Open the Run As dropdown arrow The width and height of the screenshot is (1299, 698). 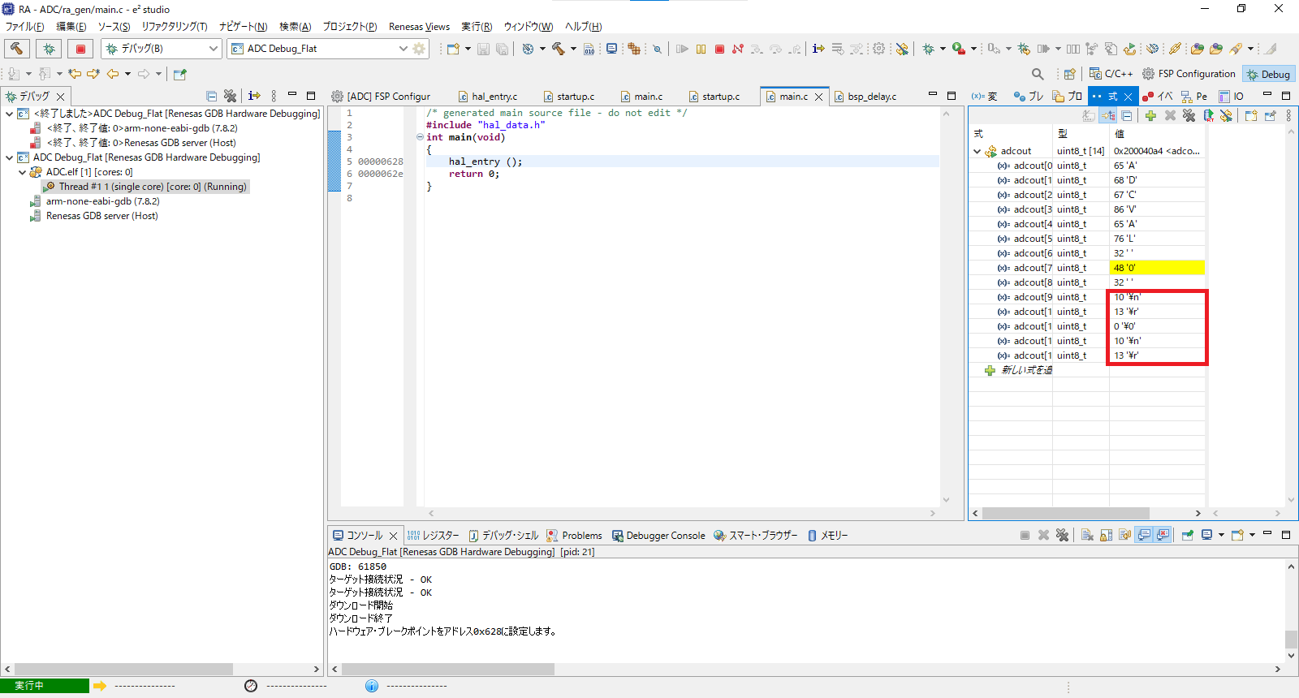tap(973, 49)
